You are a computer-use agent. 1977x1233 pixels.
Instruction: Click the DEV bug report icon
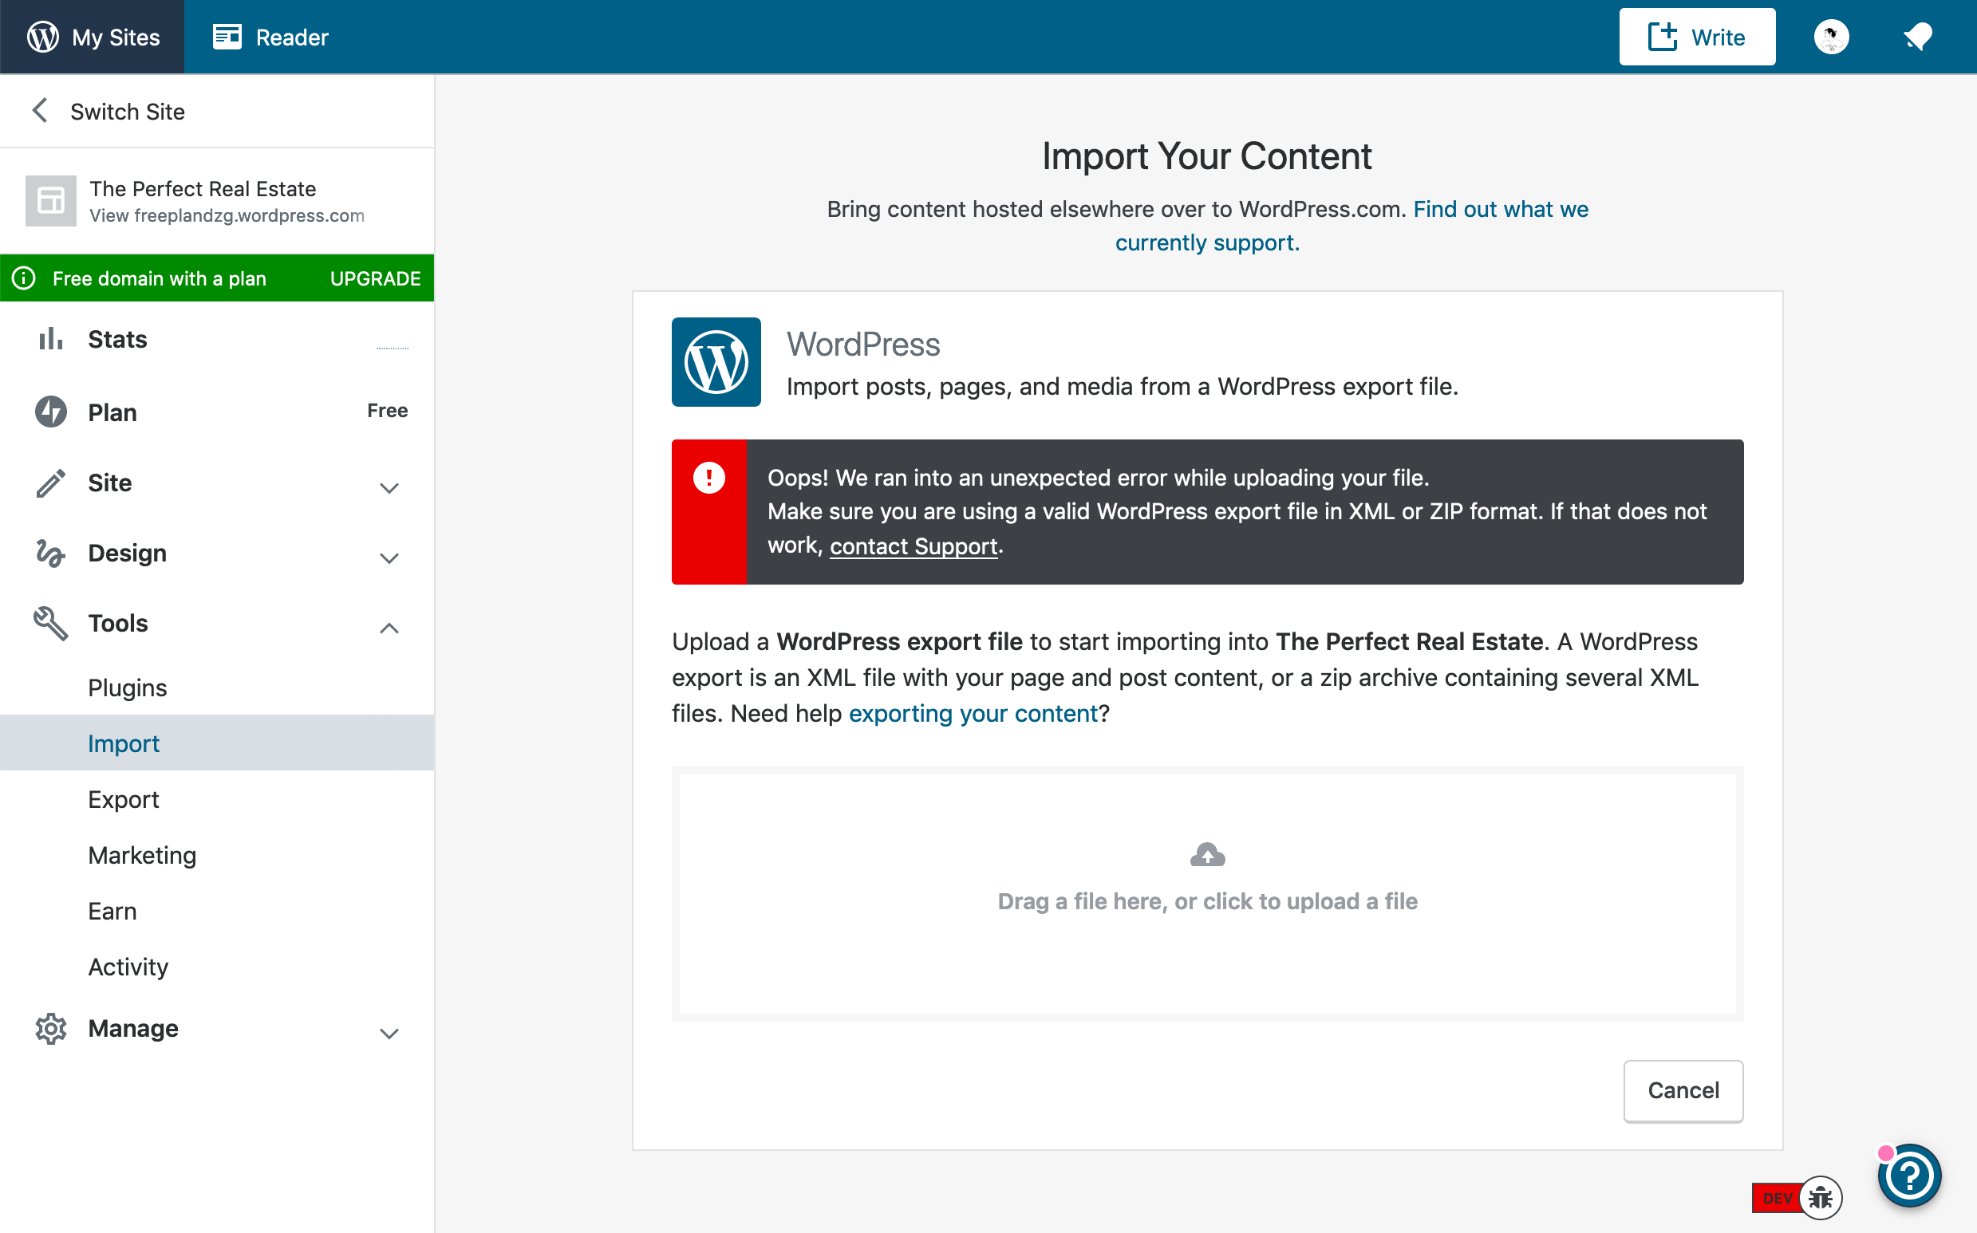coord(1820,1198)
